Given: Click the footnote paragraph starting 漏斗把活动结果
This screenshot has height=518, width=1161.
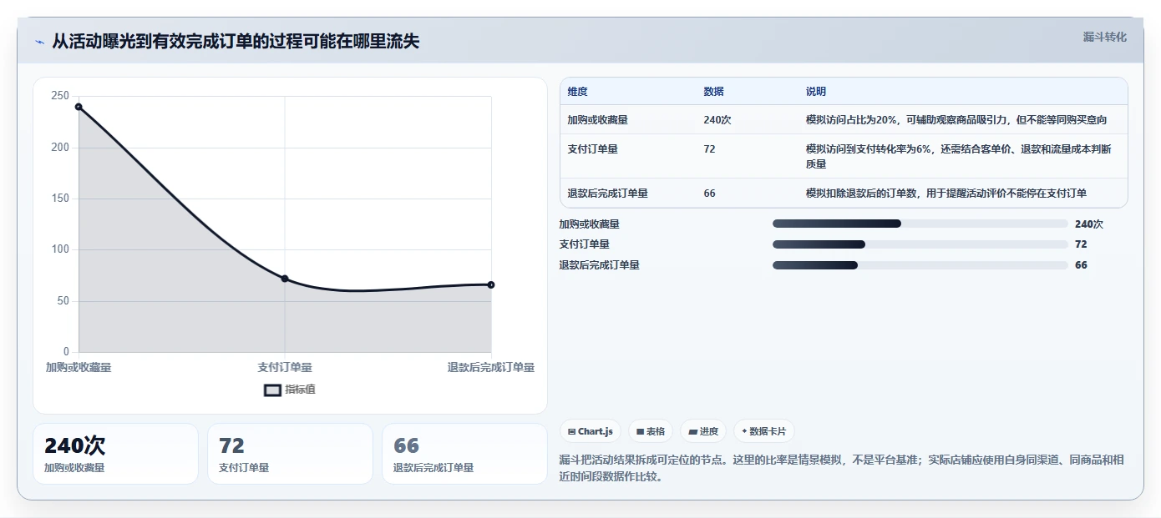Looking at the screenshot, I should pos(841,468).
